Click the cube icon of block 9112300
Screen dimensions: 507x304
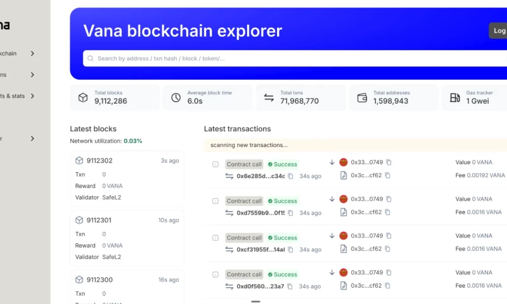click(79, 280)
